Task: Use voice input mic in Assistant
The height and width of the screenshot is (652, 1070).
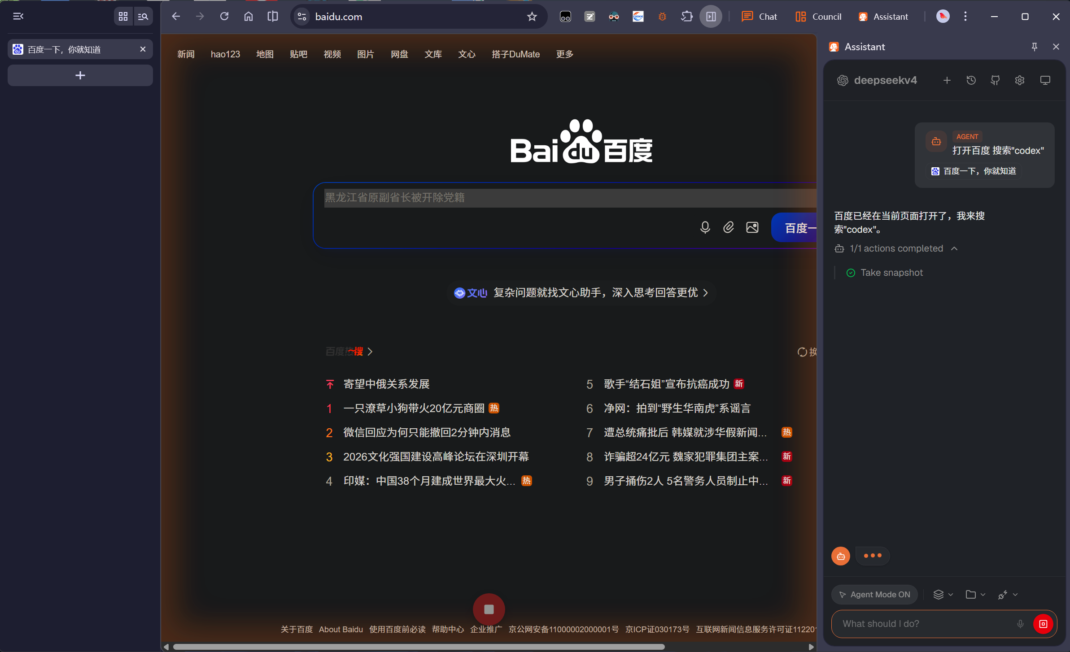Action: pos(1020,624)
